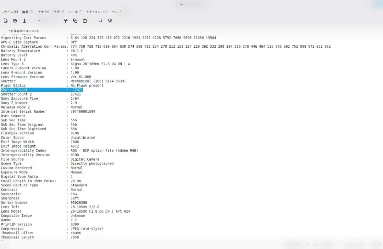Open the ドキュメント (D) menu
The height and width of the screenshot is (249, 383).
click(97, 12)
